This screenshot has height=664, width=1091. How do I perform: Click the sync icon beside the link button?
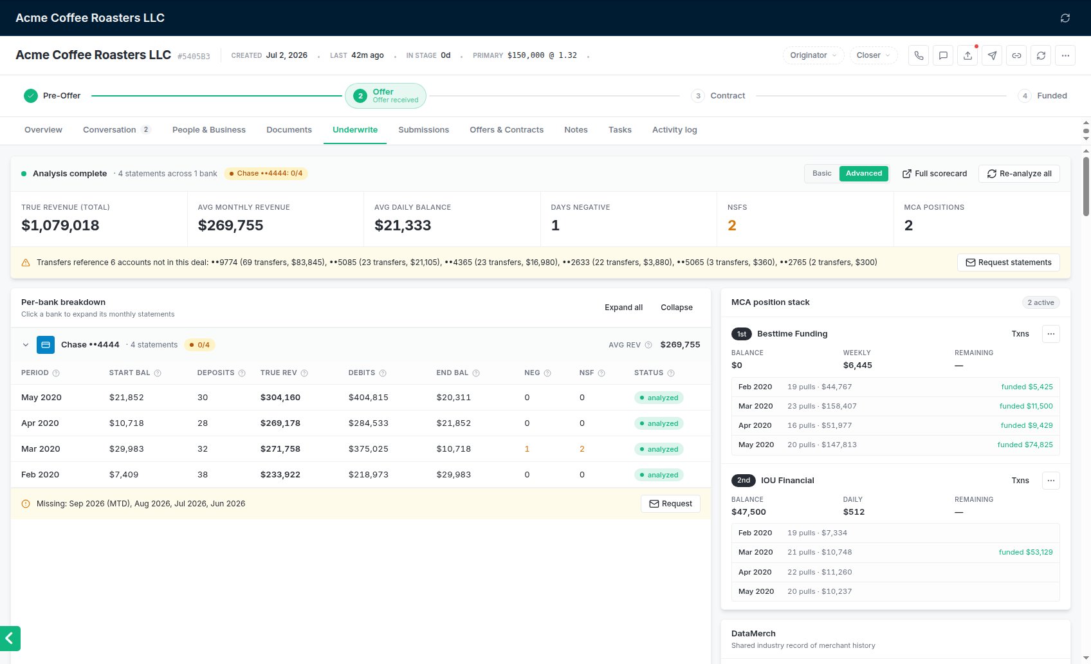[1041, 55]
